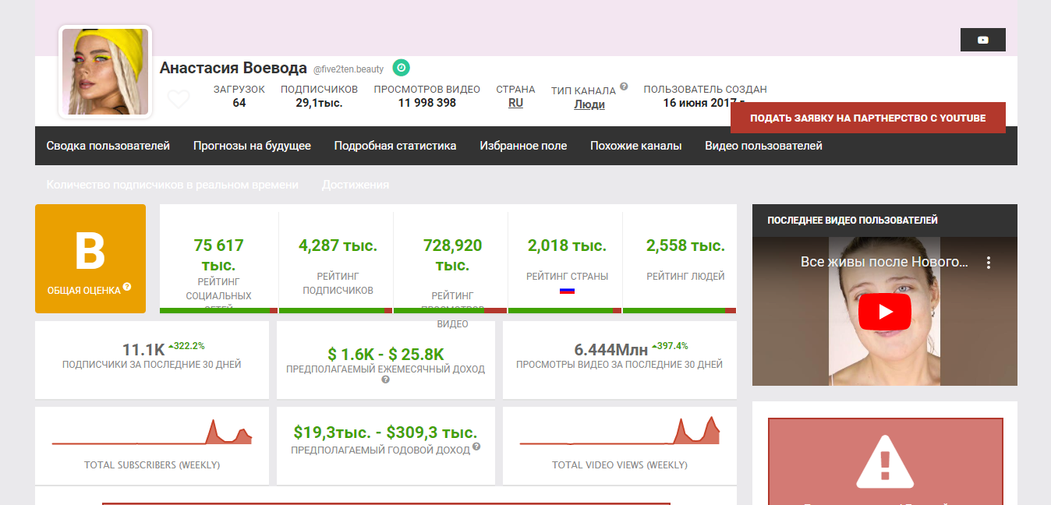Click the help icon beside ОБЩАЯ ОЦЕНКА
Image resolution: width=1051 pixels, height=505 pixels.
click(127, 287)
